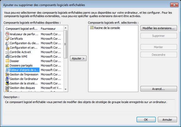Click the snap-in list scrollbar thumb
Viewport: 181px width, 127px height.
[x=65, y=44]
